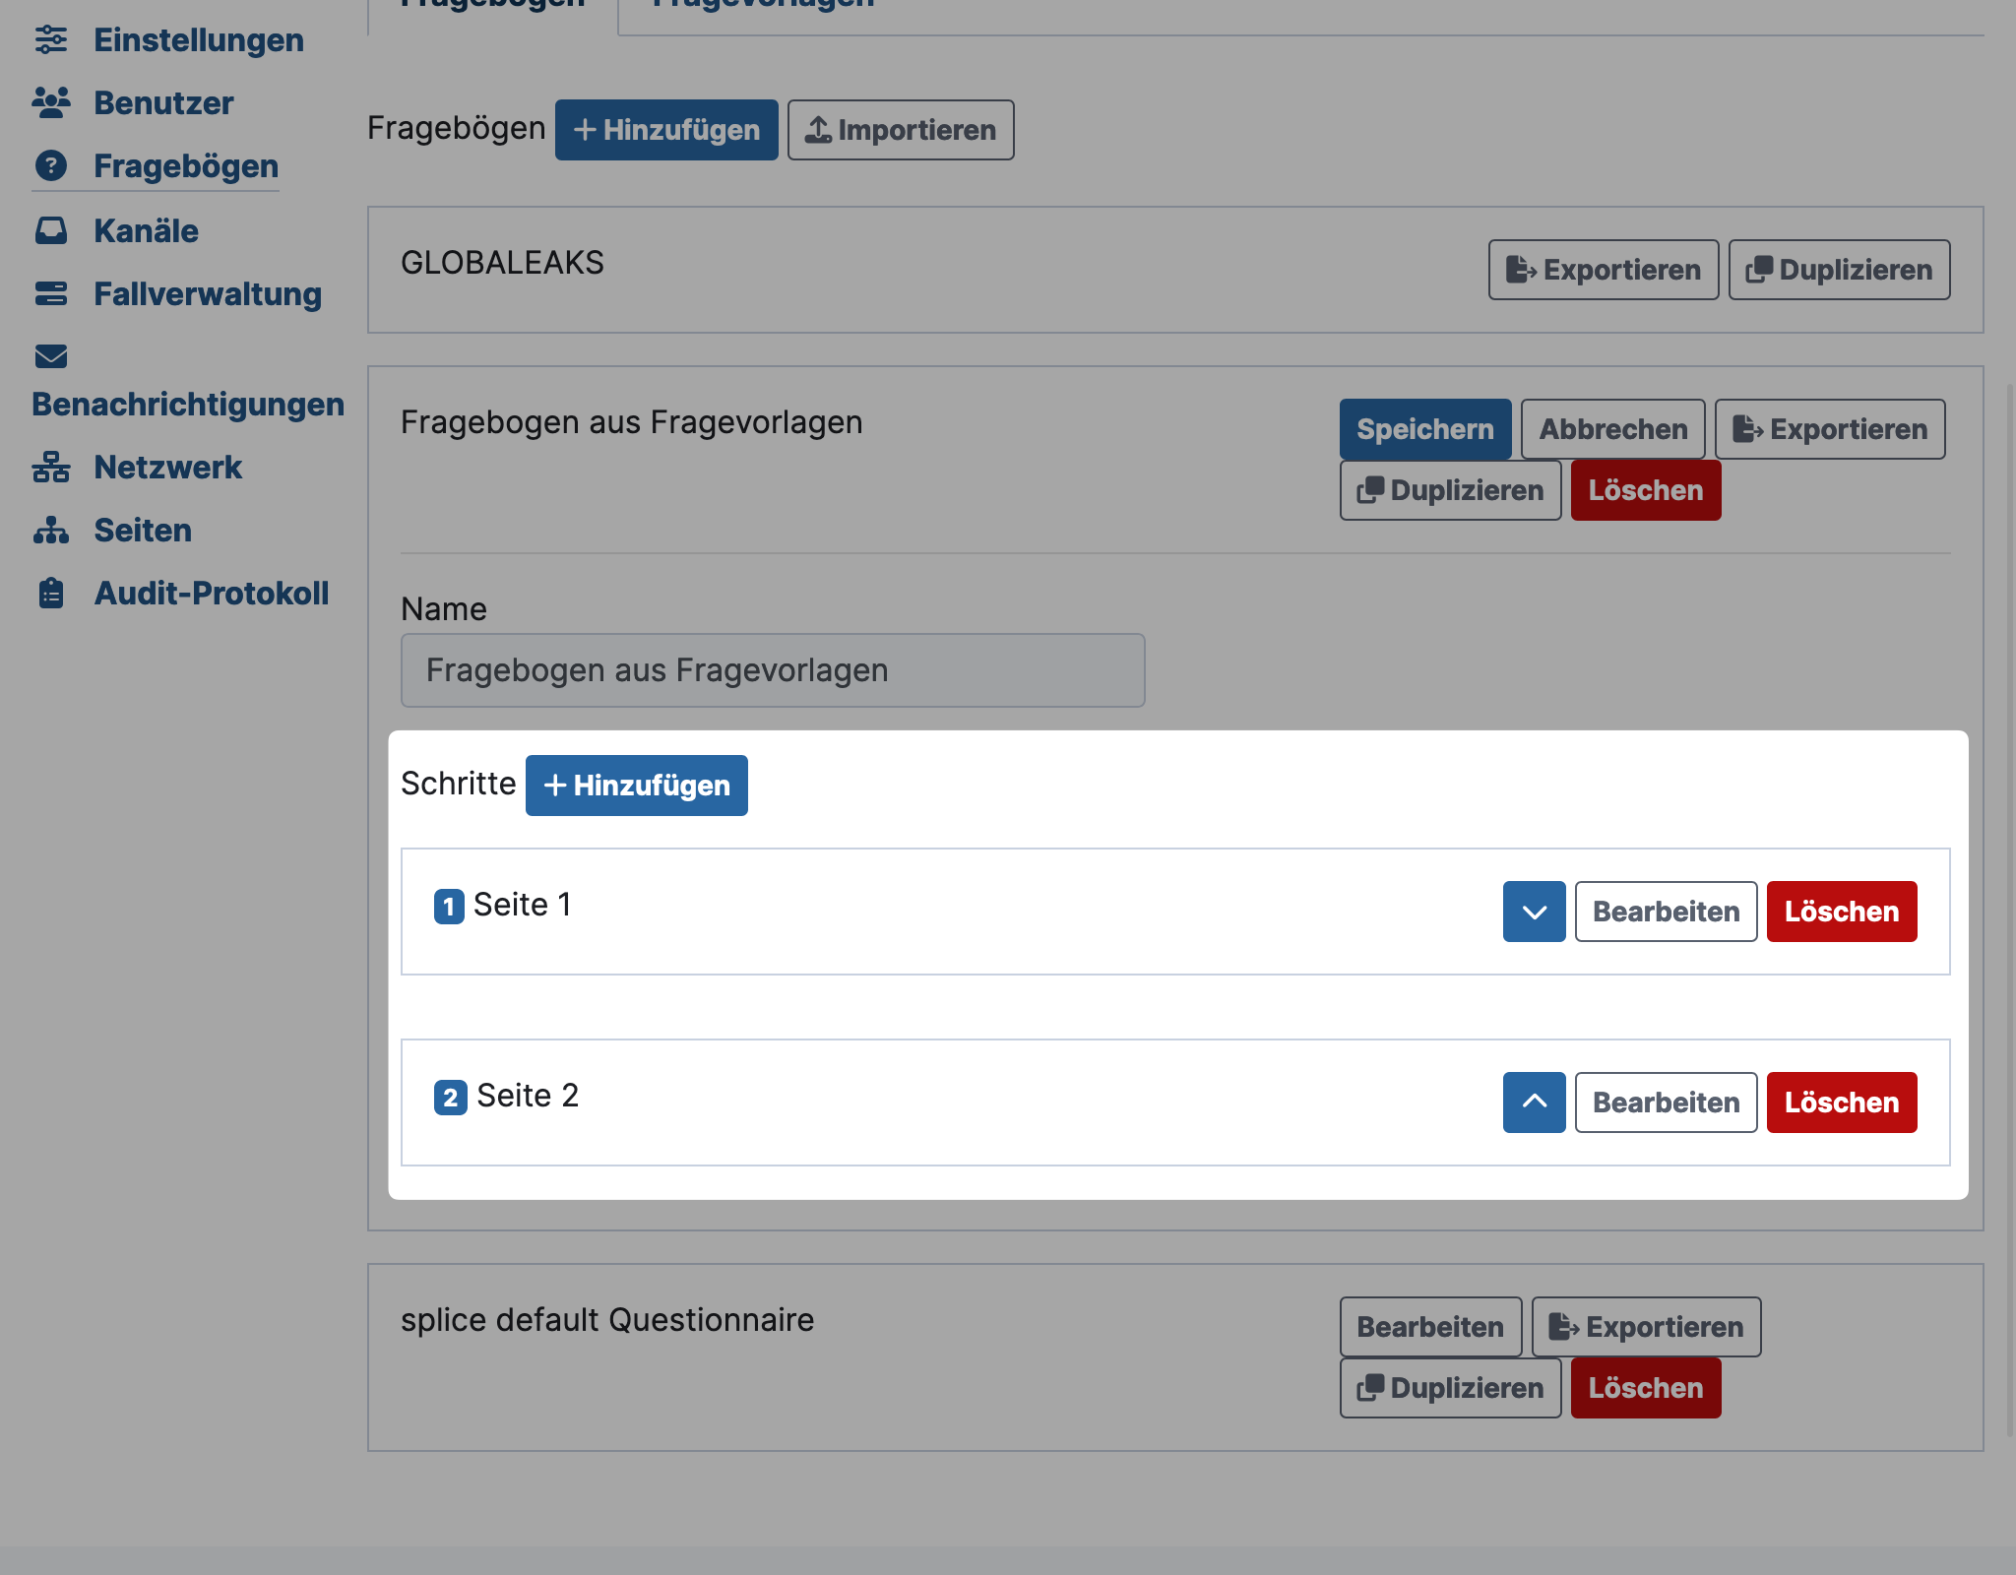Navigate to Seiten
2016x1575 pixels.
143,531
